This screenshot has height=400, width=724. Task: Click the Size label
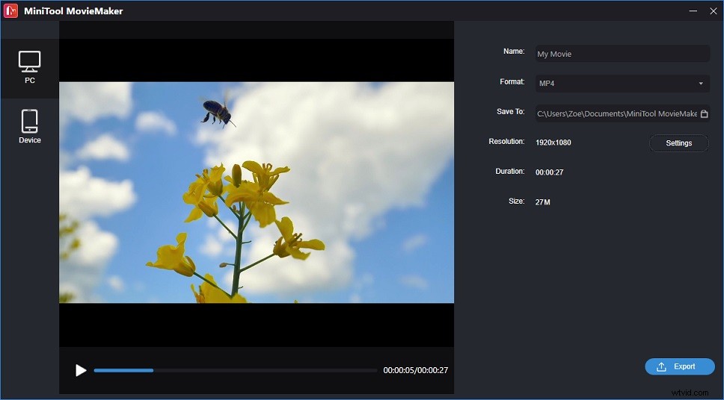(516, 201)
